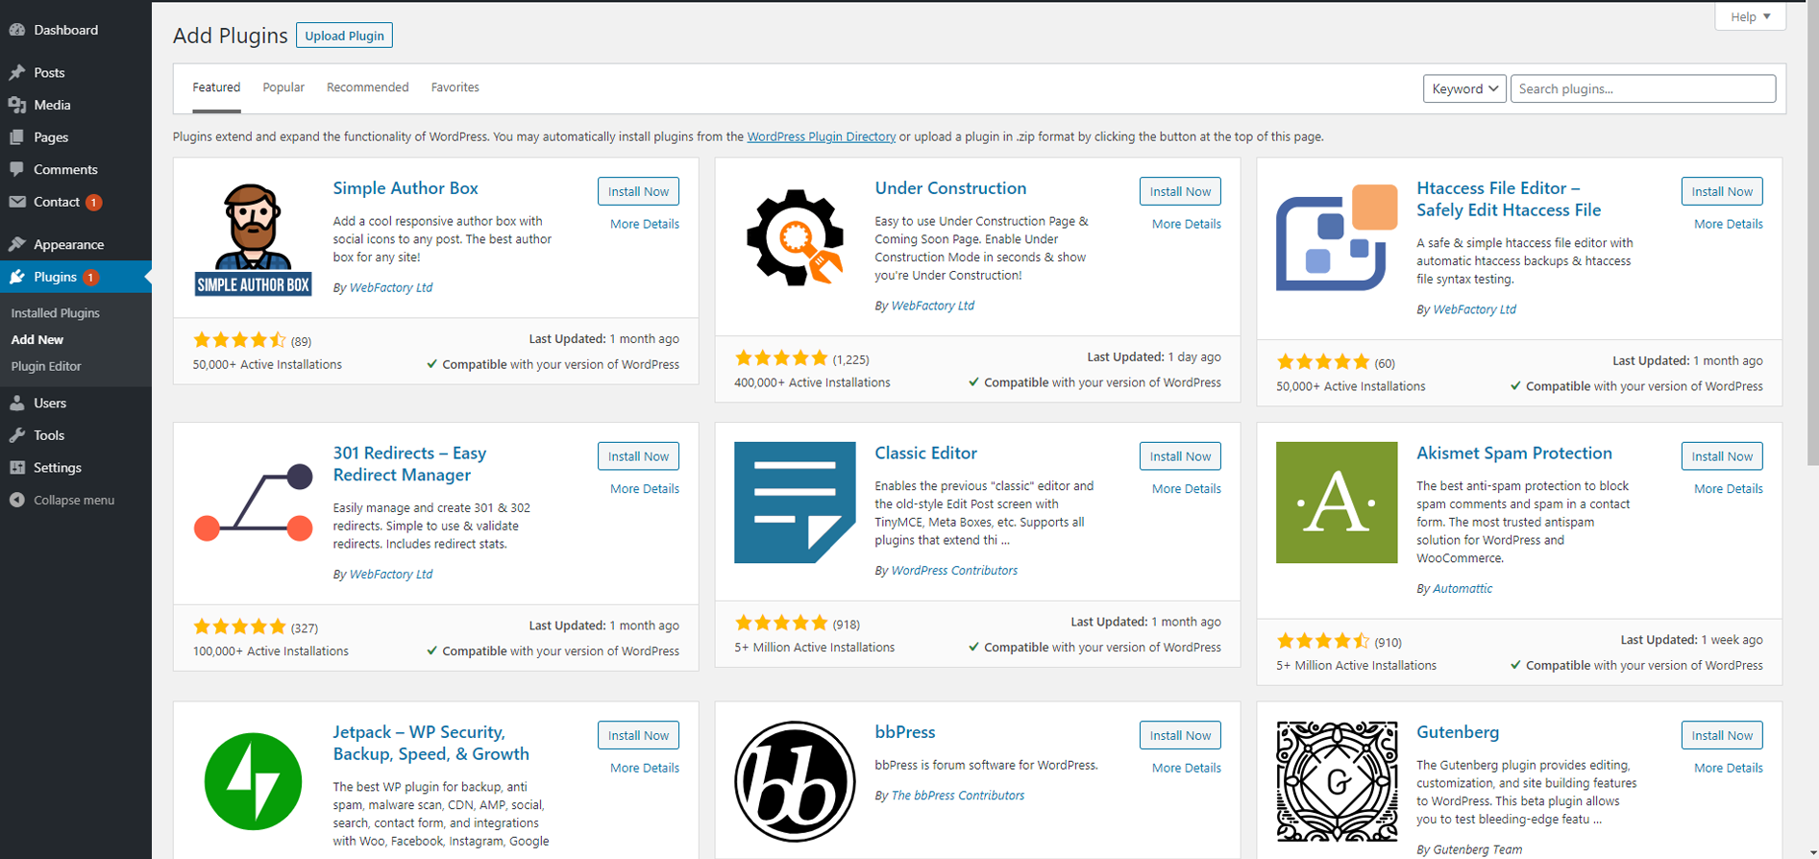Expand the Help panel dropdown
1819x859 pixels.
click(1750, 16)
